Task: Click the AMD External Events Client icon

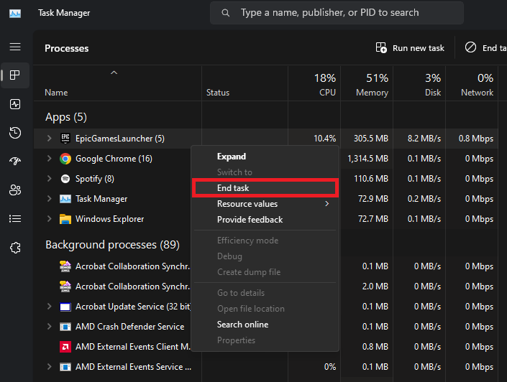Action: click(65, 347)
